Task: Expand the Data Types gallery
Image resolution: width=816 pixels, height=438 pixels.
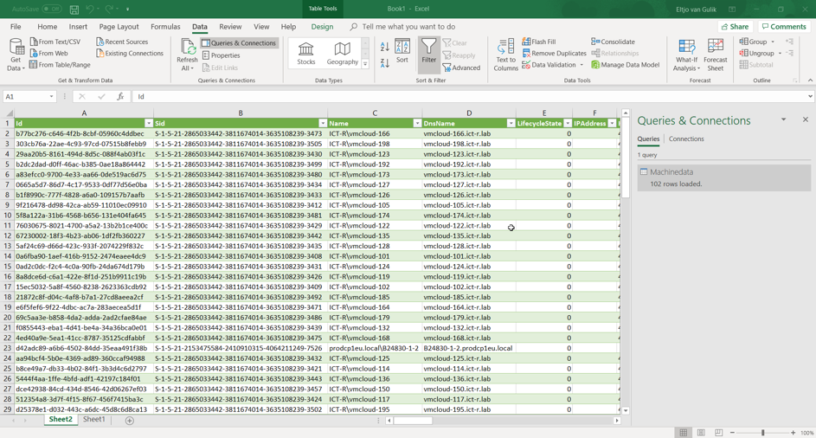Action: (365, 64)
